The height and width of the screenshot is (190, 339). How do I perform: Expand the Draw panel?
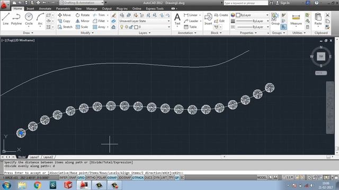28,33
